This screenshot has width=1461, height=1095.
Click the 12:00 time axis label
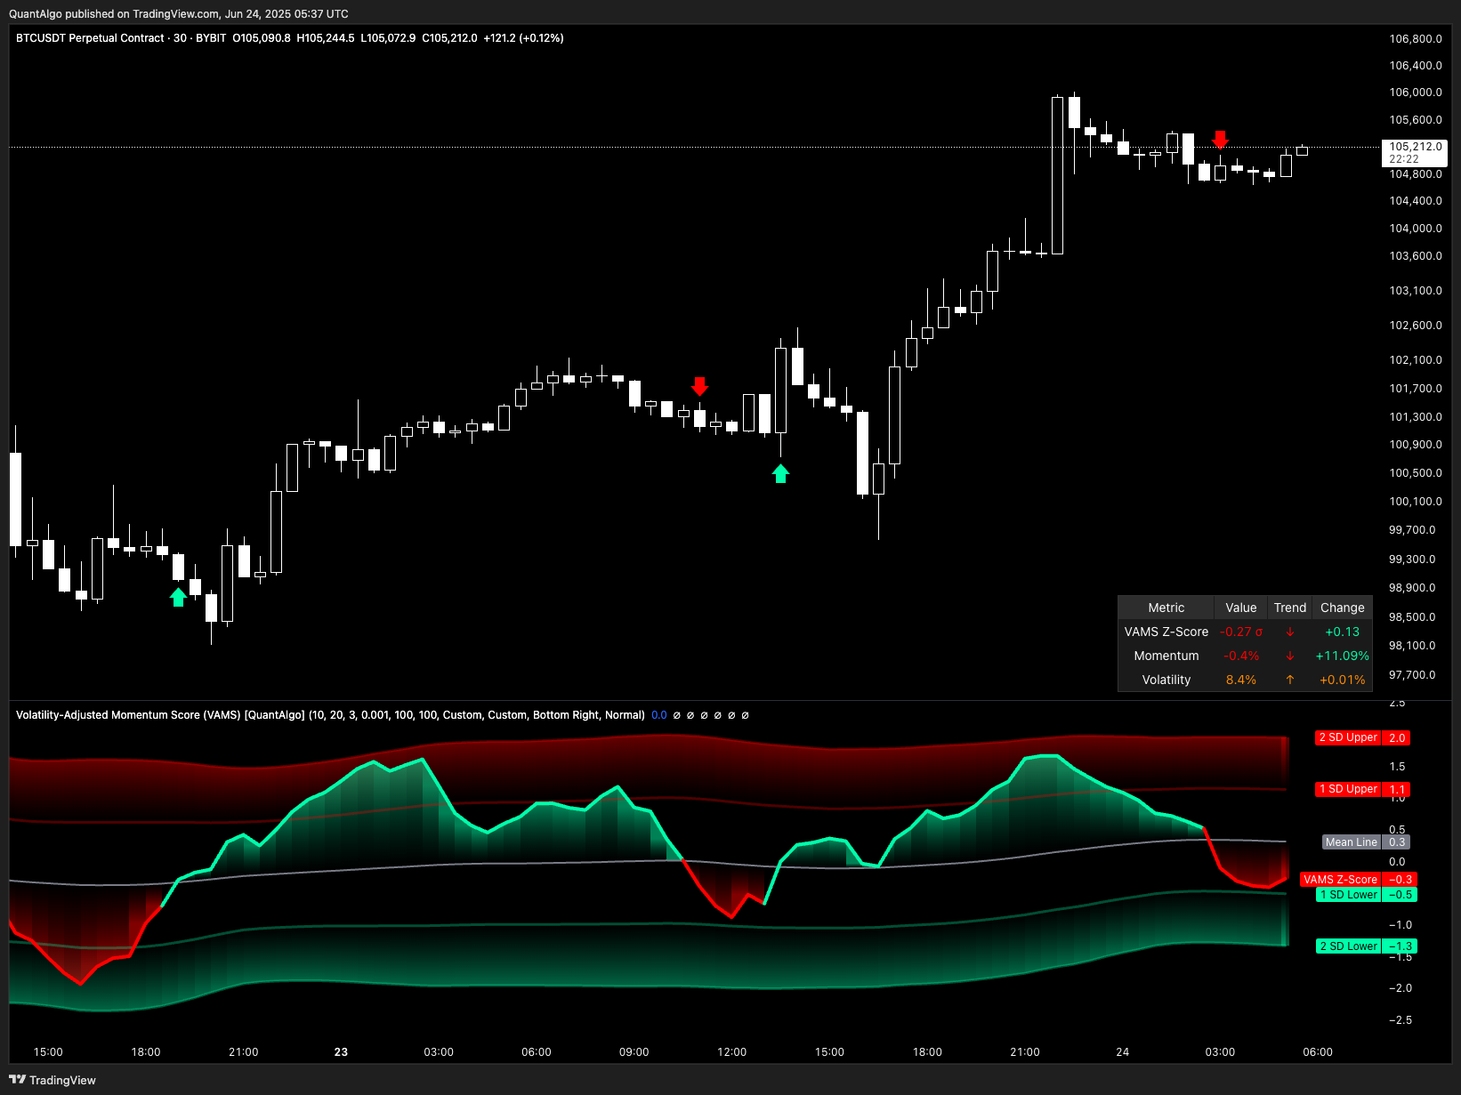click(x=731, y=1052)
